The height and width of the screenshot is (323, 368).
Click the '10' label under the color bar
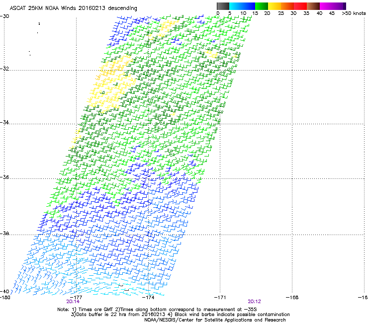coord(243,13)
